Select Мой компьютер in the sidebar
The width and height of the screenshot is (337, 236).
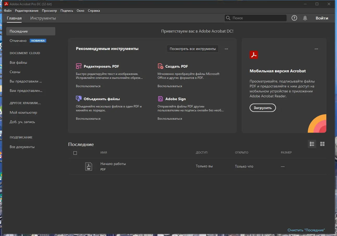pyautogui.click(x=23, y=112)
